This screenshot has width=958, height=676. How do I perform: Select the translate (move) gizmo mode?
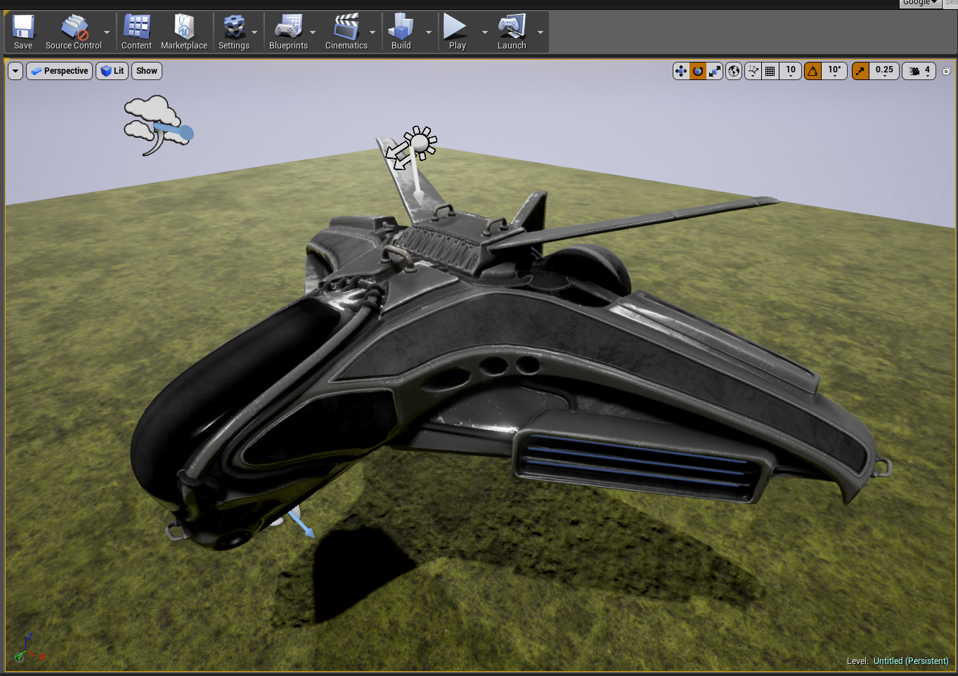(x=680, y=71)
